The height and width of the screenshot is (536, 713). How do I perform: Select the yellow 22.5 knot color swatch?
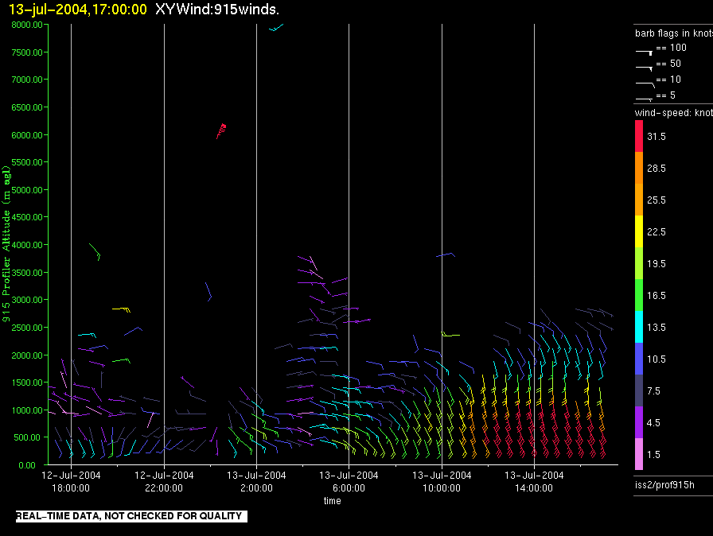tap(639, 231)
